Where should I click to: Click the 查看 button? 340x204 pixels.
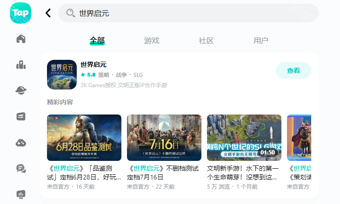293,70
